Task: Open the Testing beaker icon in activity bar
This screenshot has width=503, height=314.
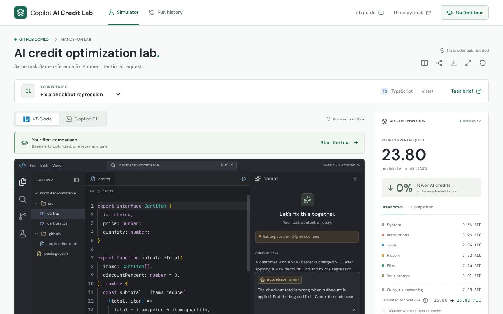Action: 22,234
